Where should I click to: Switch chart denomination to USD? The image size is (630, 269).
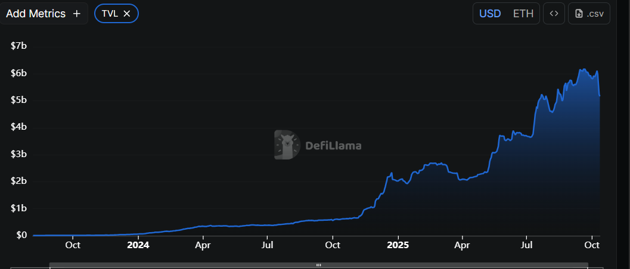pyautogui.click(x=490, y=14)
